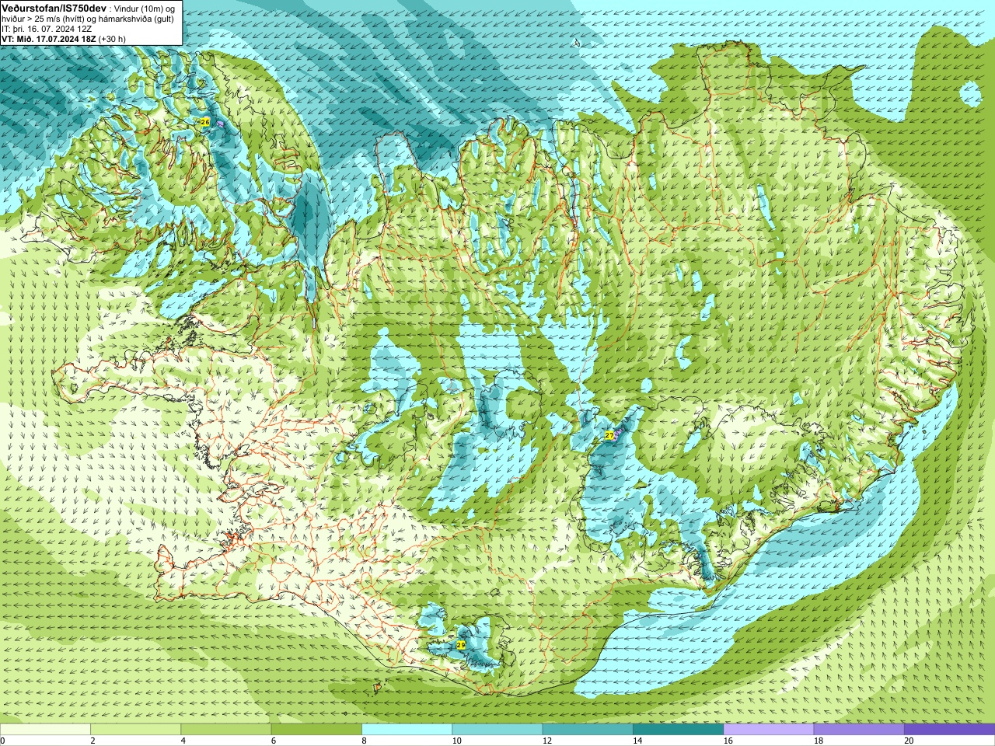Select the dark purple above-20 legend swatch
995x746 pixels.
[x=949, y=729]
